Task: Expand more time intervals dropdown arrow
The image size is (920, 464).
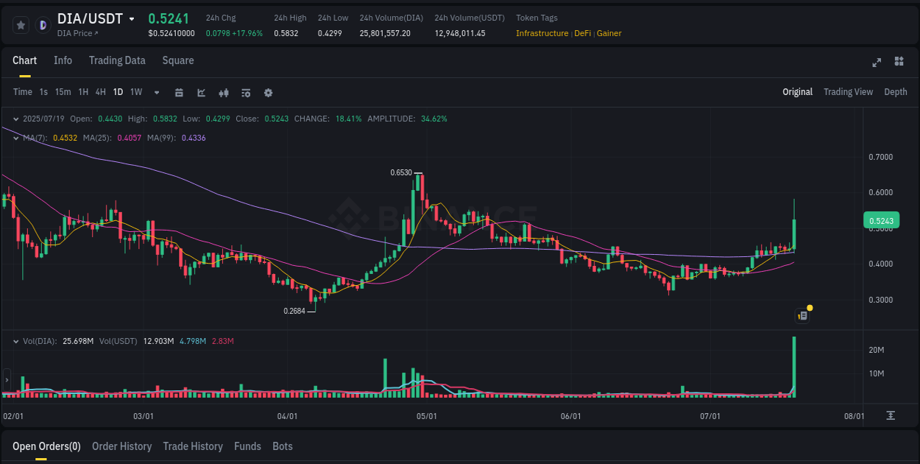Action: point(157,93)
